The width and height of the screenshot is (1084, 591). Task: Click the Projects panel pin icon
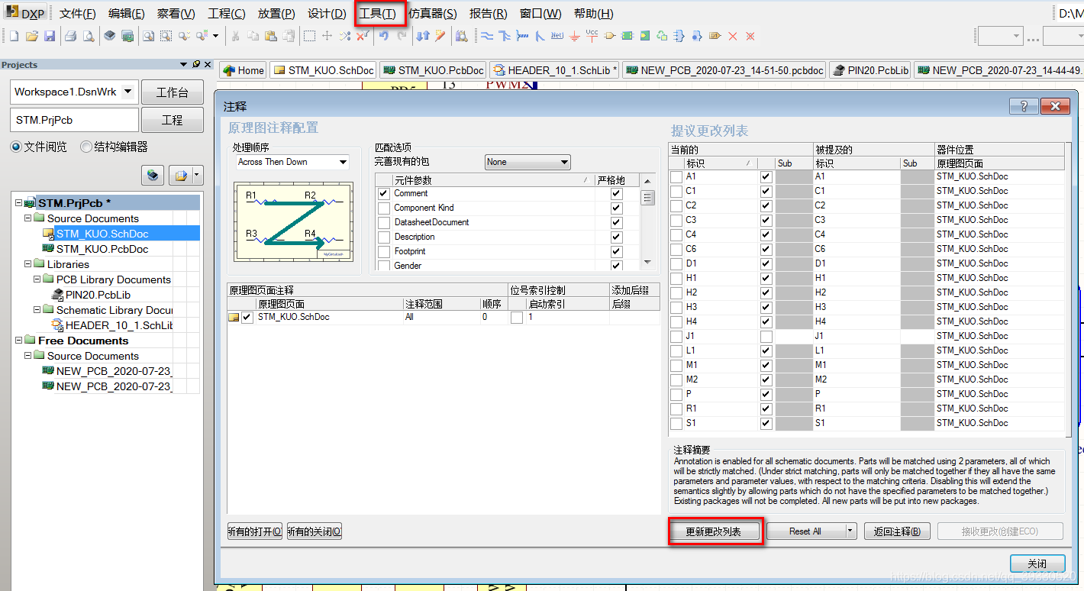tap(196, 64)
